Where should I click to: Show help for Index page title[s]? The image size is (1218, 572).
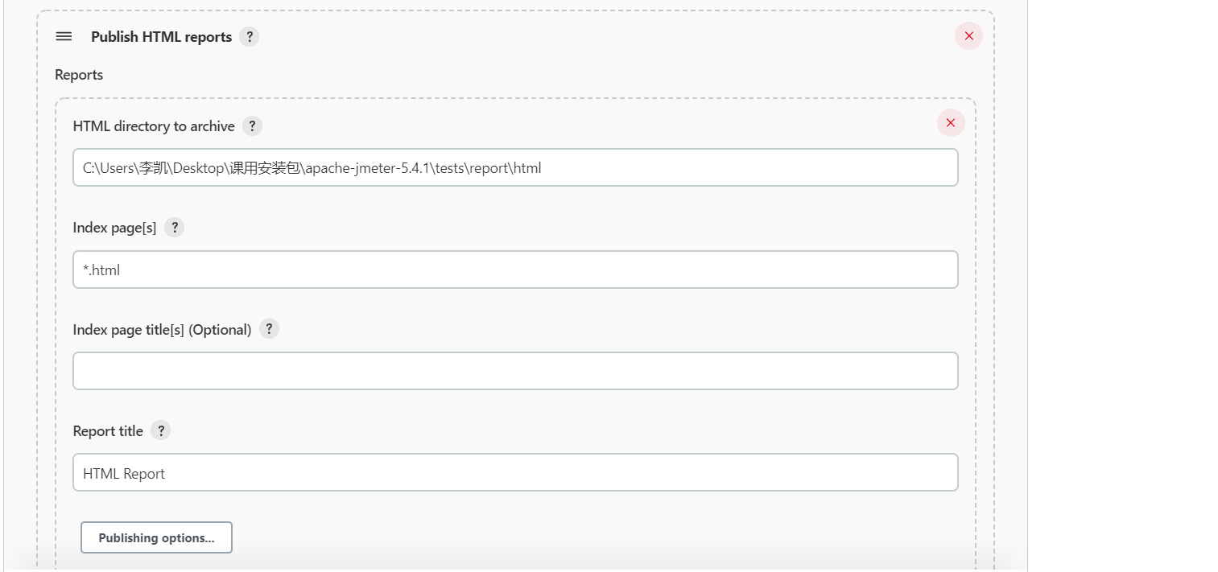(269, 329)
